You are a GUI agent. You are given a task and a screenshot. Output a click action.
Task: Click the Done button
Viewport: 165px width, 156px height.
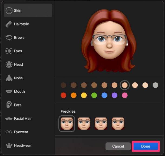(146, 147)
